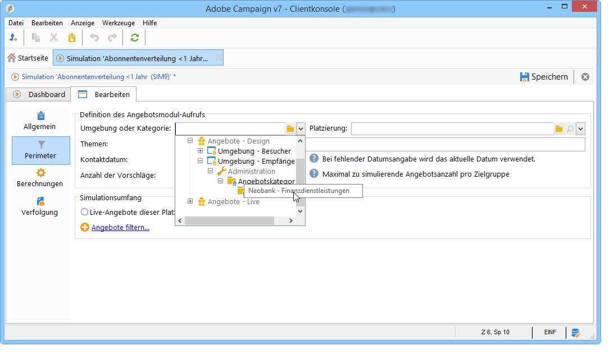The height and width of the screenshot is (355, 614).
Task: Expand the Umgebung - Besucher node
Action: 200,151
